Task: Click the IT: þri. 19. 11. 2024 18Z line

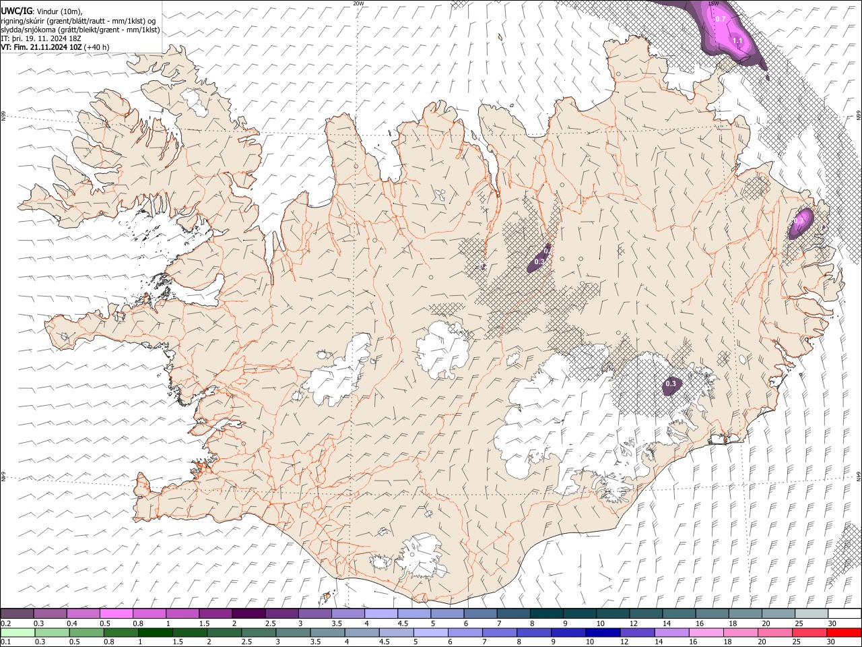Action: coord(41,38)
